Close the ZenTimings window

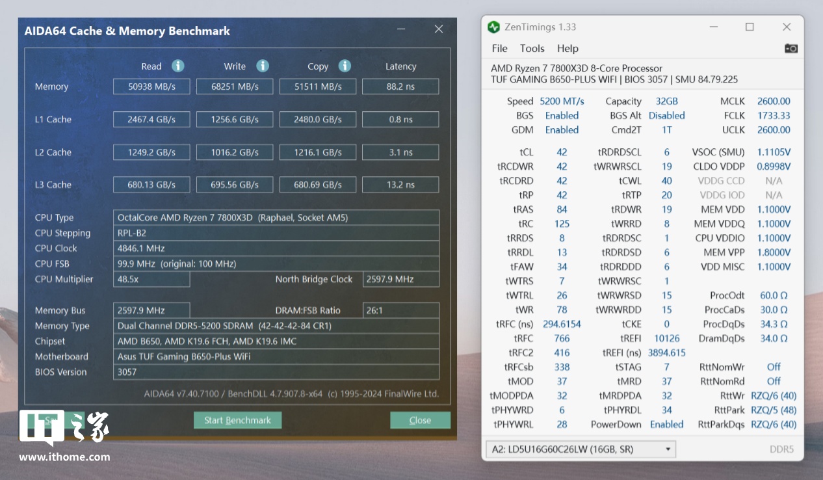787,27
